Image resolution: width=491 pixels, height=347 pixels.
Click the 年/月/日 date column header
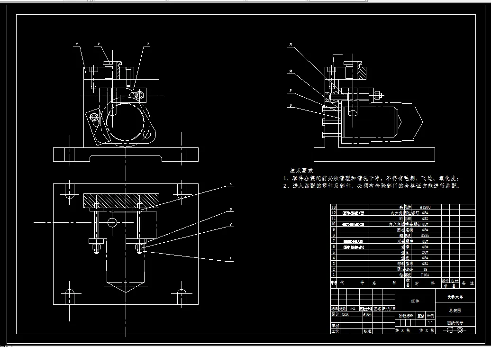point(389,309)
